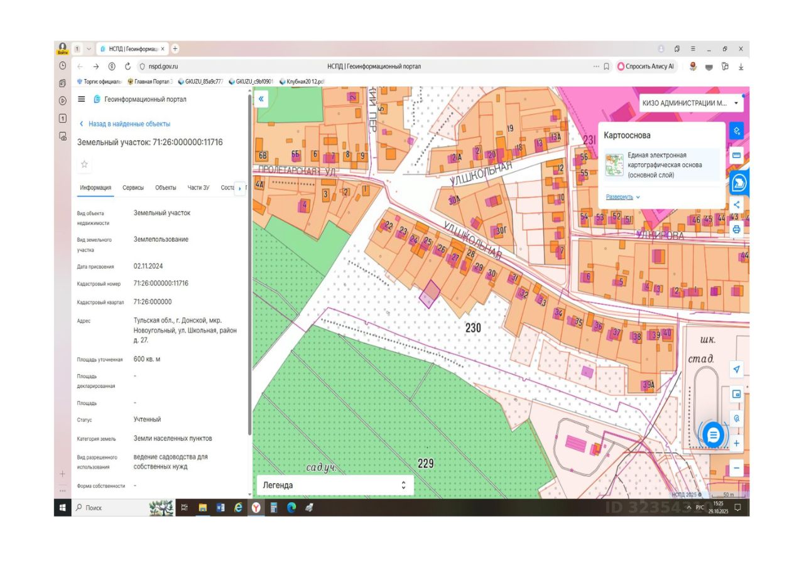Toggle the minimap overview button
The width and height of the screenshot is (804, 568).
(x=737, y=395)
